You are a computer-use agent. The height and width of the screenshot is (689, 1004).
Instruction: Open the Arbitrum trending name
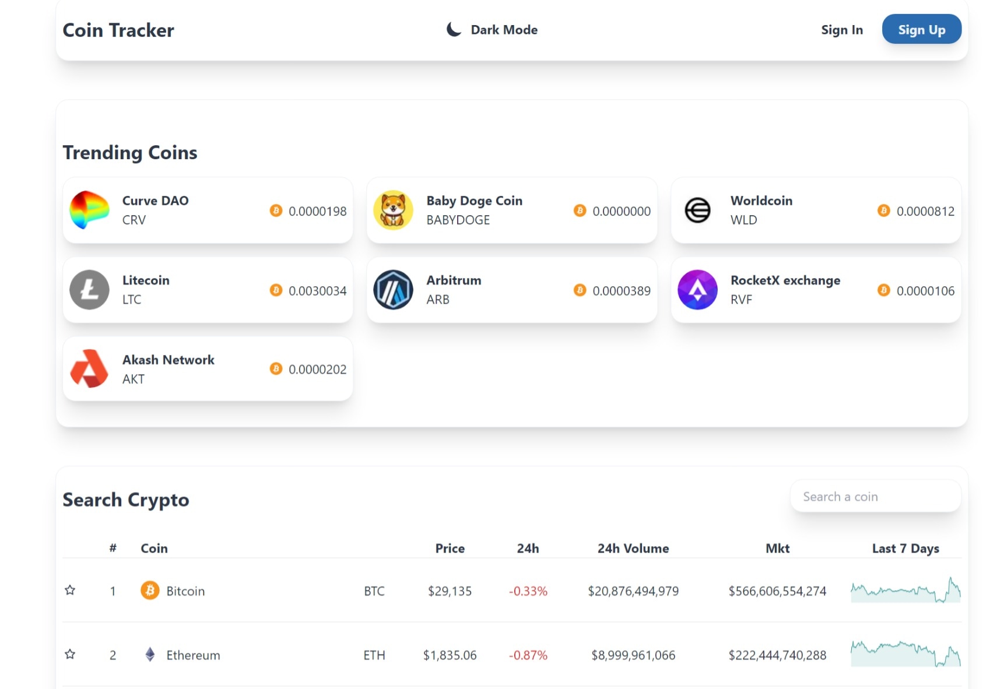point(454,280)
